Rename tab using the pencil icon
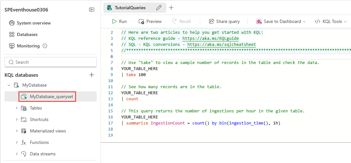 pos(159,8)
